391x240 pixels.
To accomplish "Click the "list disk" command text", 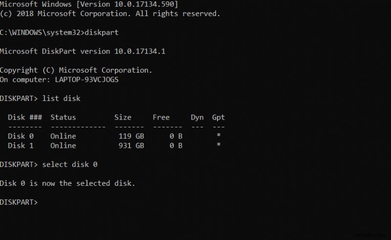I will [62, 99].
